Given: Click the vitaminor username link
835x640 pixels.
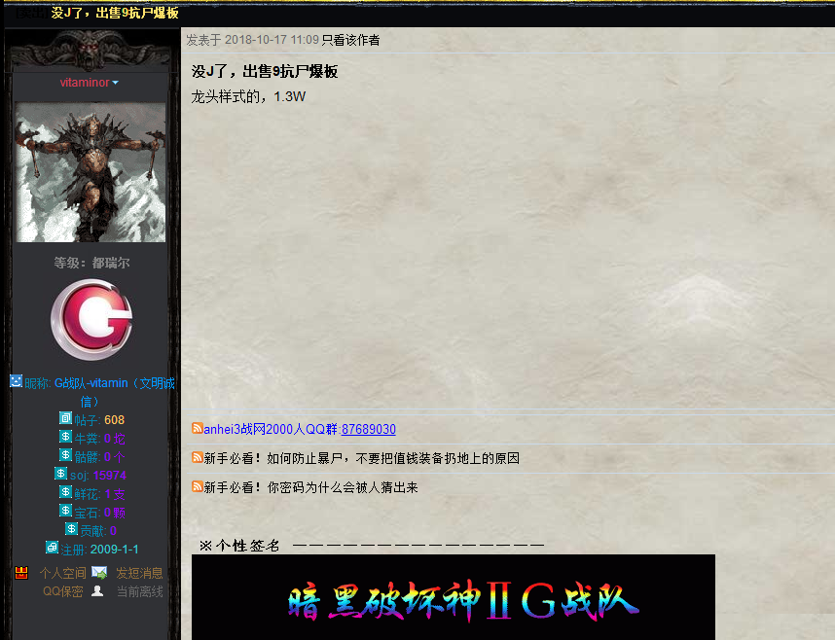Looking at the screenshot, I should click(x=85, y=83).
